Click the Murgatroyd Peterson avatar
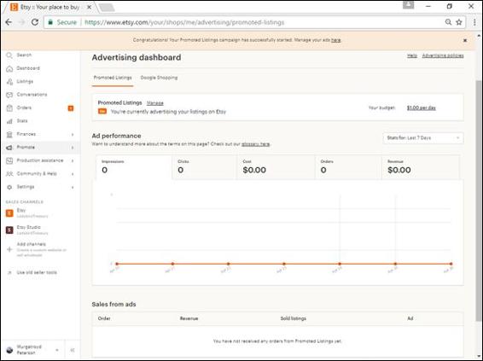This screenshot has width=483, height=361. [9, 350]
